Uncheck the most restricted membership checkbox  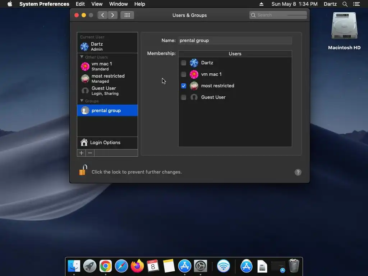pyautogui.click(x=184, y=86)
